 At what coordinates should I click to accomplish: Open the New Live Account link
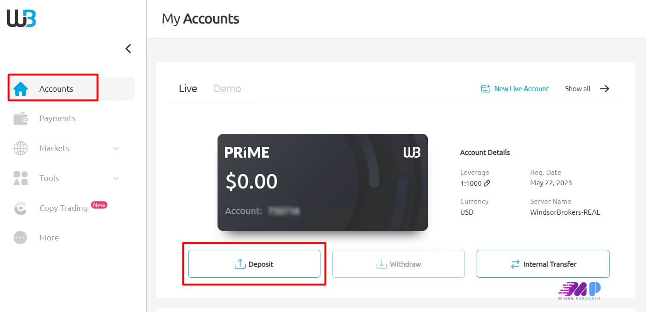(x=521, y=89)
